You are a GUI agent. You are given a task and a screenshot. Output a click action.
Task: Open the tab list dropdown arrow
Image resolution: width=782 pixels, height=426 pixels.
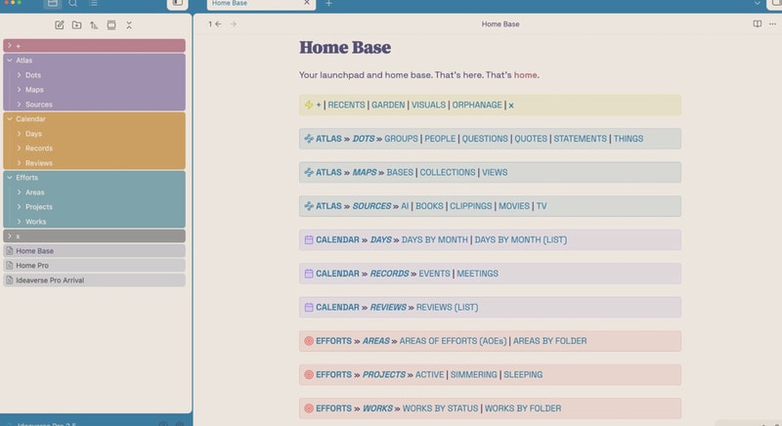point(757,4)
